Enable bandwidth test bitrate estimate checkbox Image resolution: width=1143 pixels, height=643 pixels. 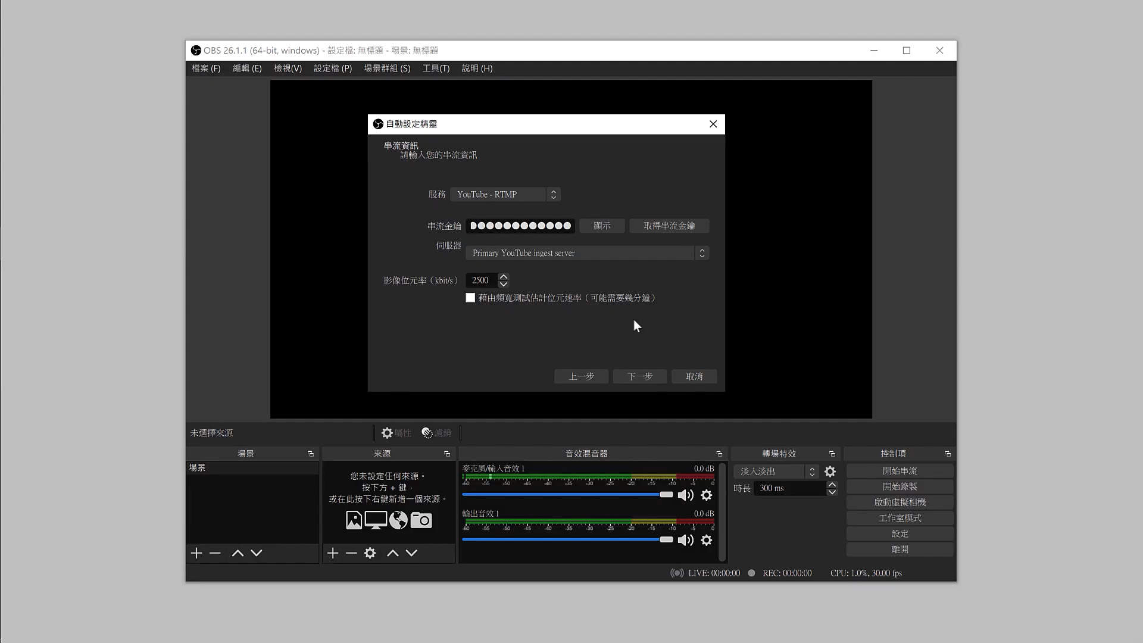coord(470,298)
